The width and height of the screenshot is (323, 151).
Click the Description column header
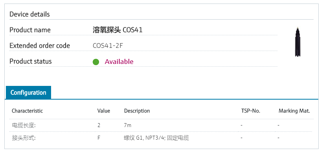(137, 111)
